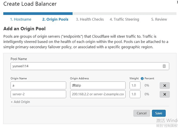Remove the server-2 origin row

(x=165, y=95)
